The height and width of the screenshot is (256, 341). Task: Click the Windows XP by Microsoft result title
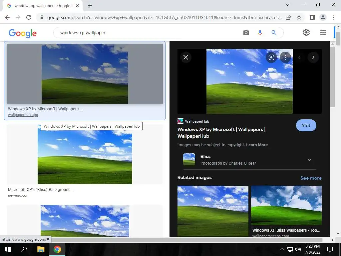[x=45, y=109]
